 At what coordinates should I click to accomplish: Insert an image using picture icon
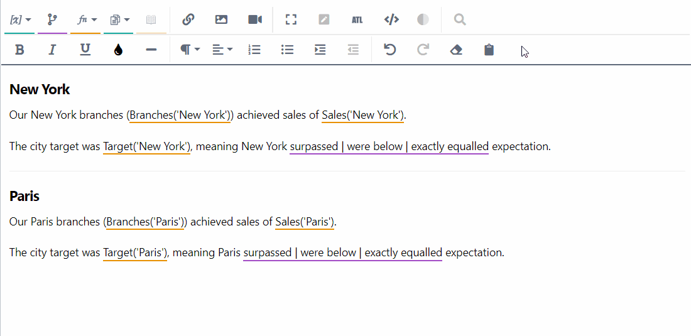click(x=221, y=19)
